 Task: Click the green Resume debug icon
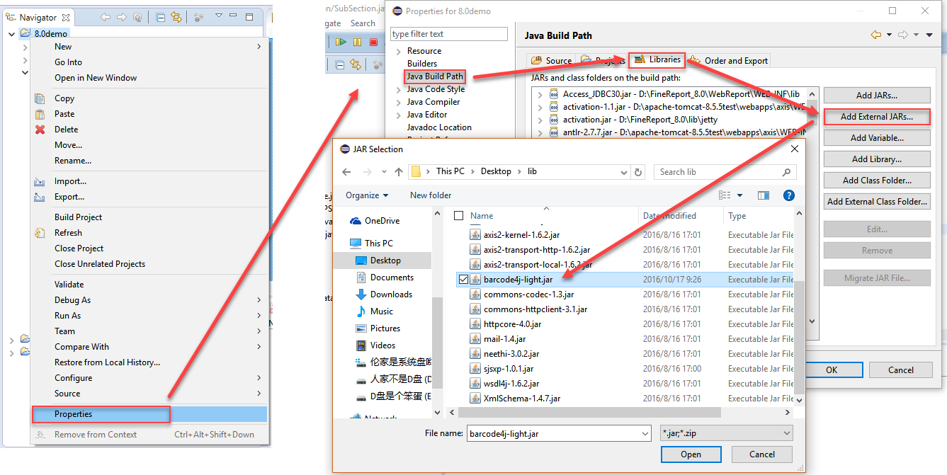point(341,42)
